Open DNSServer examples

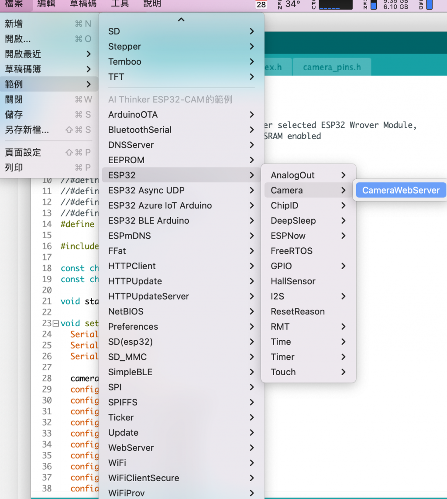[x=182, y=145]
